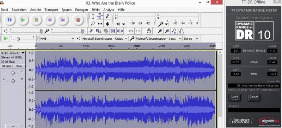Screen dimensions: 282x128
Task: Click Load in TT-DR Offline window
Action: point(235,97)
